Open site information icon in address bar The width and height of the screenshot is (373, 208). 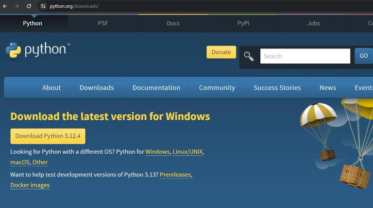click(x=43, y=6)
